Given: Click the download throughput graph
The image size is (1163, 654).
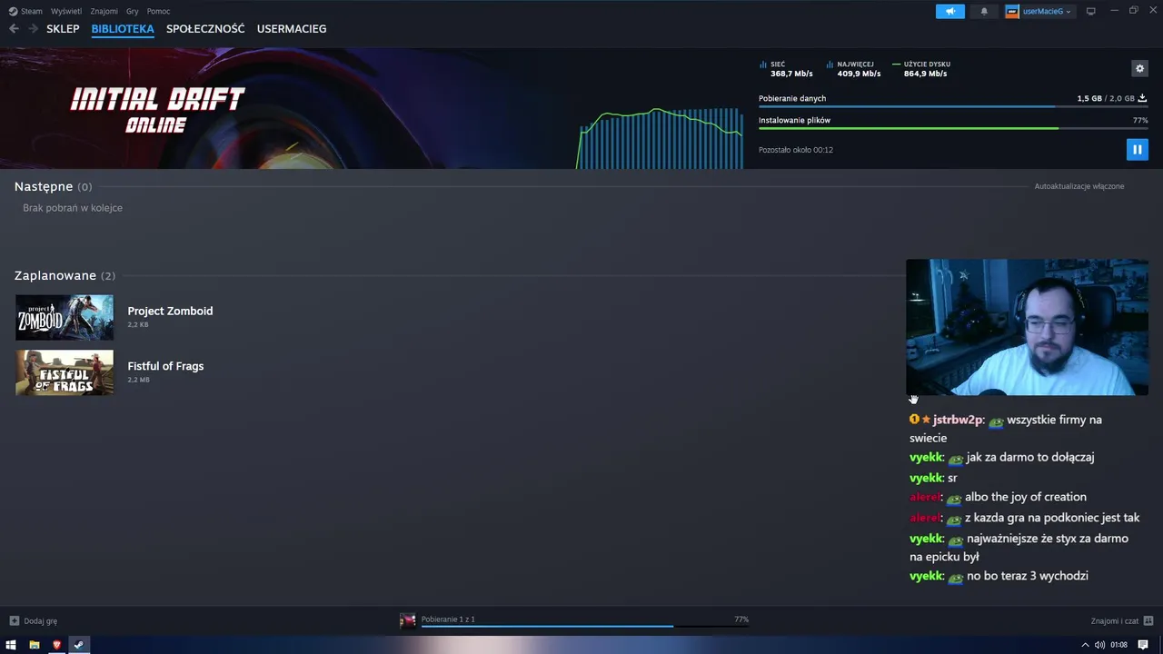Looking at the screenshot, I should 660,138.
